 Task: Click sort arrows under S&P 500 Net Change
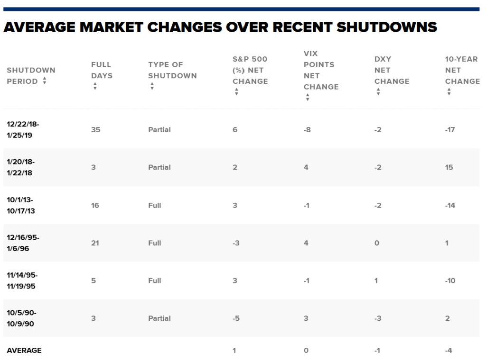[x=236, y=92]
